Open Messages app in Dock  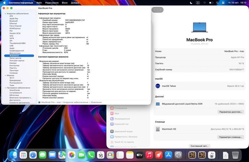[x=43, y=155]
